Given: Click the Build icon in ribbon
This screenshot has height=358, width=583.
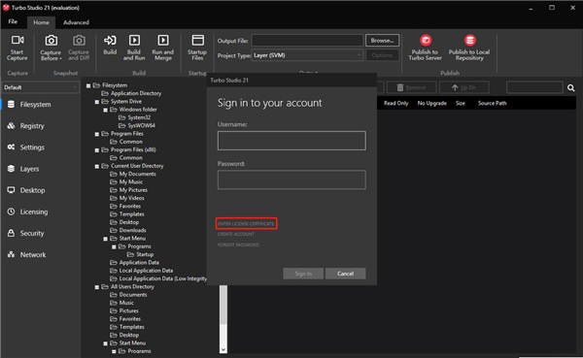Looking at the screenshot, I should click(110, 40).
